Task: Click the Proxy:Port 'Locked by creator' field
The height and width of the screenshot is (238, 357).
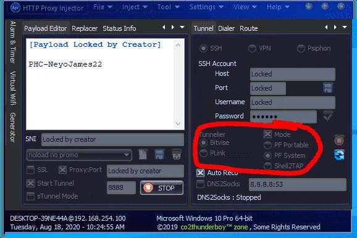Action: [145, 171]
